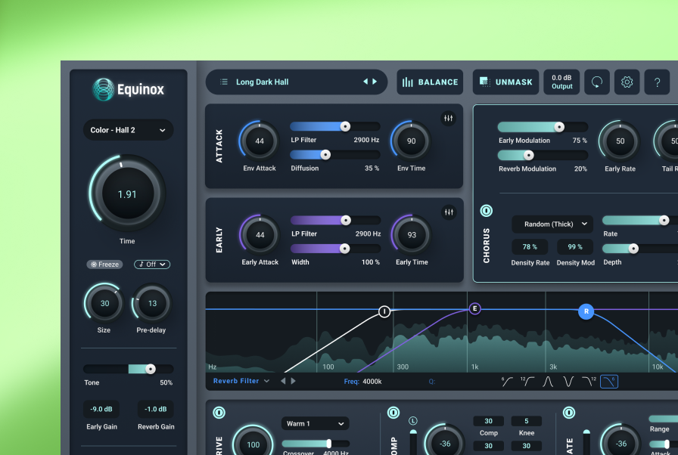Click the help question mark icon
Viewport: 678px width, 455px height.
[657, 82]
